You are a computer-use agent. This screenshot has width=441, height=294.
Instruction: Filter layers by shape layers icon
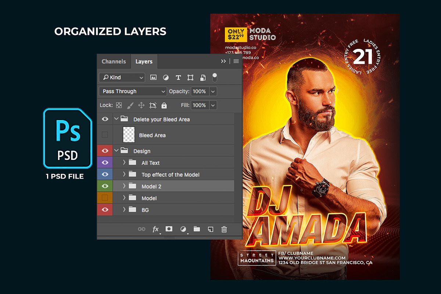(x=190, y=78)
